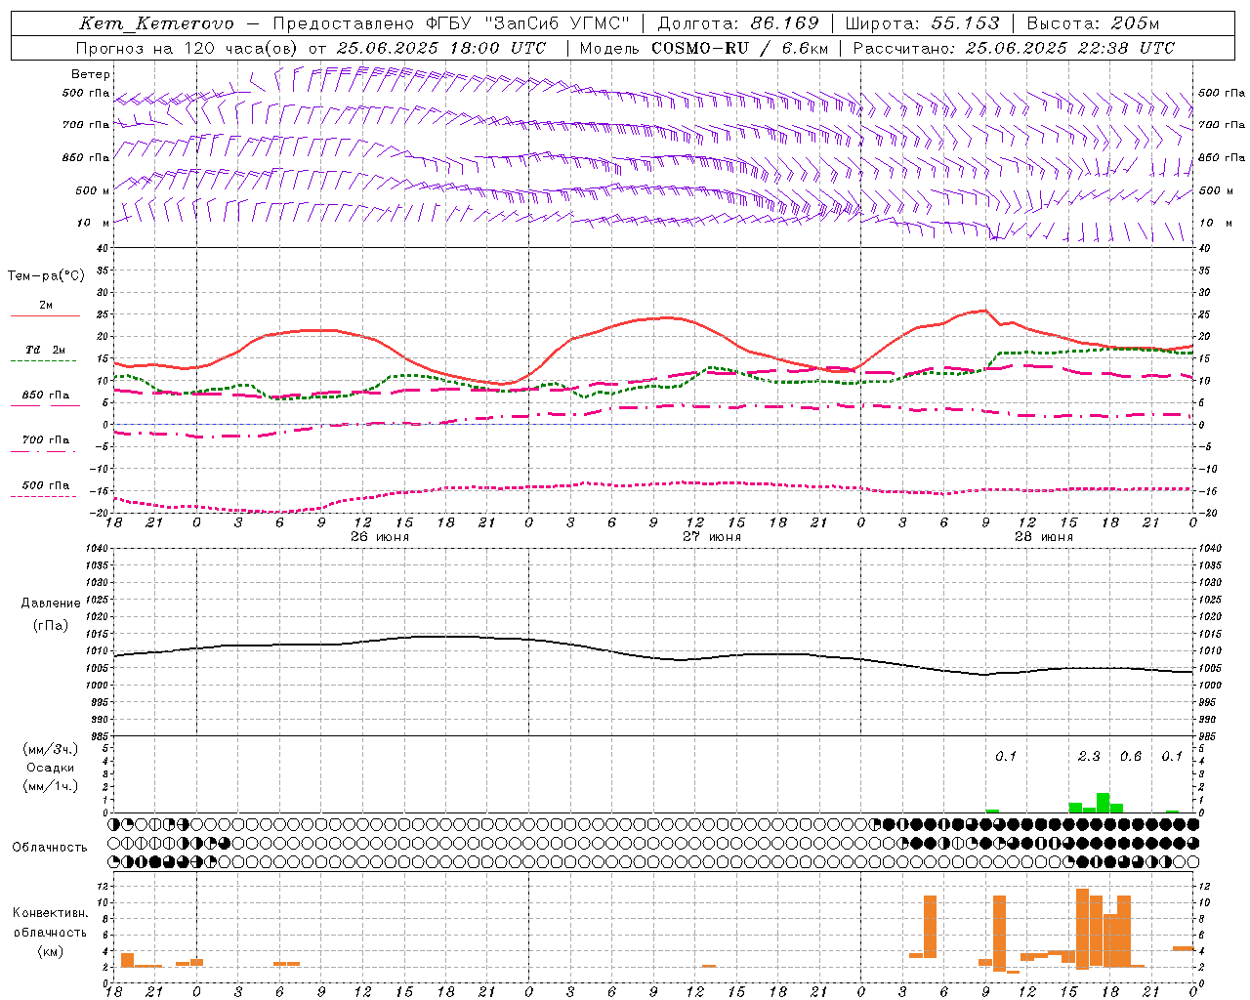1250x1000 pixels.
Task: Click the Давление panel label
Action: (51, 604)
